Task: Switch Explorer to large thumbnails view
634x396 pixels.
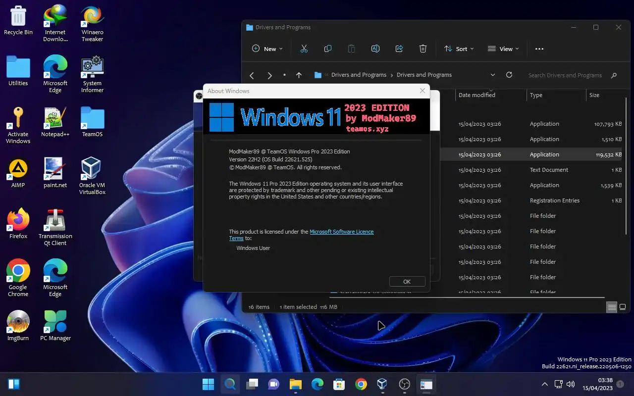Action: pyautogui.click(x=623, y=307)
